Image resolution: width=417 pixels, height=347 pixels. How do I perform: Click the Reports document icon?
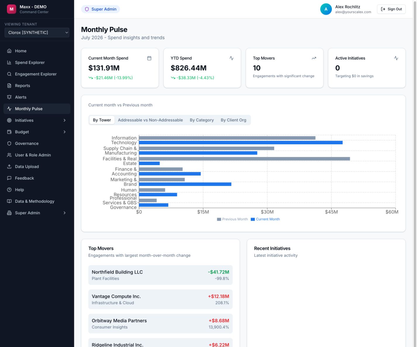pos(9,86)
